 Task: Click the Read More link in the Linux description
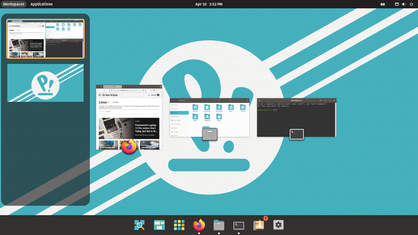(x=108, y=111)
